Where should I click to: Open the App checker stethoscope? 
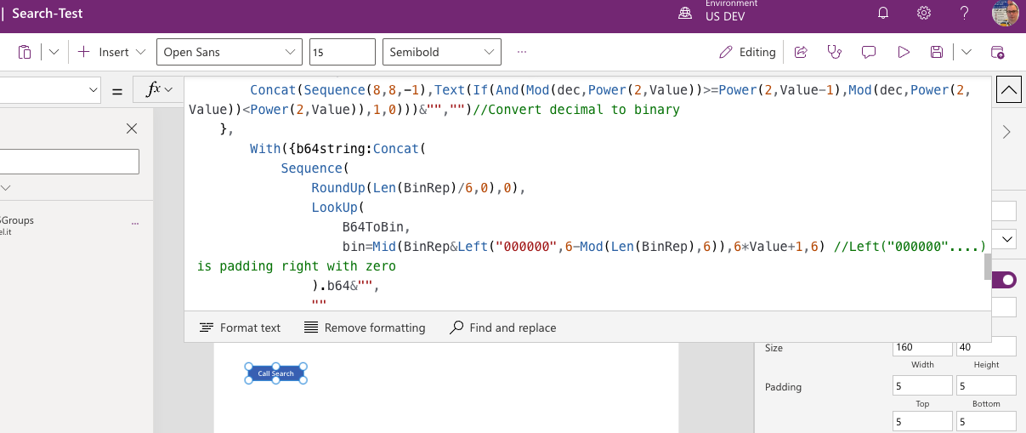coord(835,52)
